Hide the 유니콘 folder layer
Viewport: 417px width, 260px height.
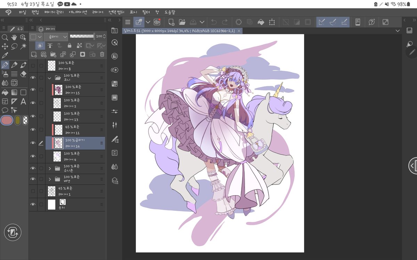pos(33,168)
